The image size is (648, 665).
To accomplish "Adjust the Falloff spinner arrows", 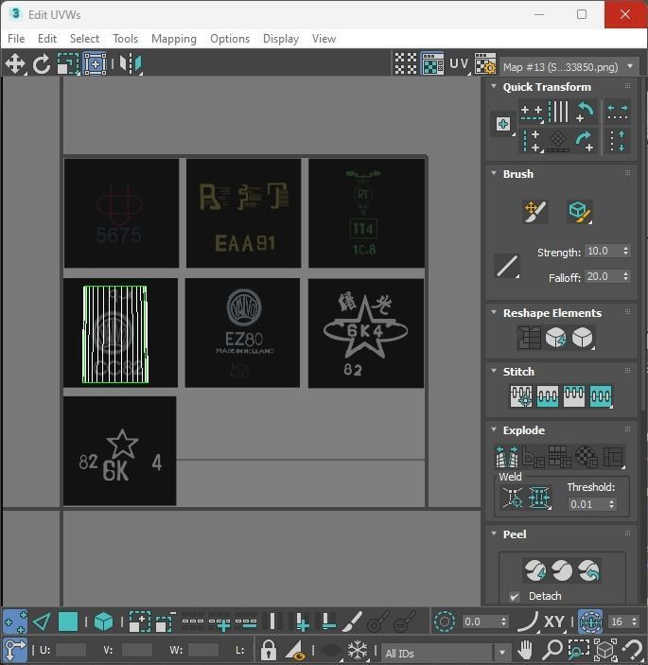I will click(x=625, y=276).
